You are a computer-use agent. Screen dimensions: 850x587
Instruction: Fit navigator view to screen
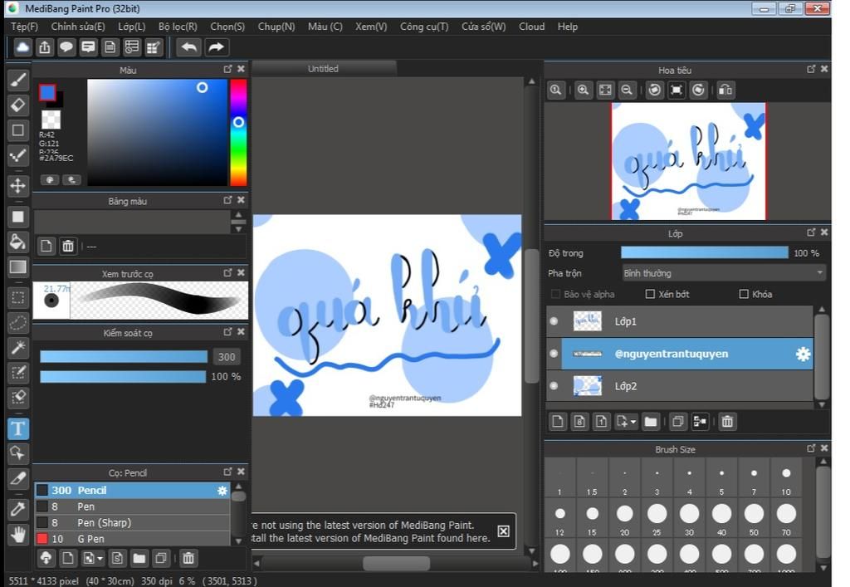click(x=605, y=90)
